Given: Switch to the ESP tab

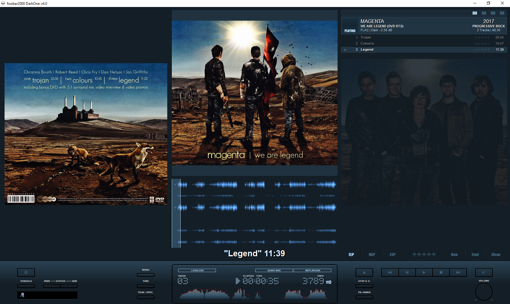Looking at the screenshot, I should coord(393,254).
